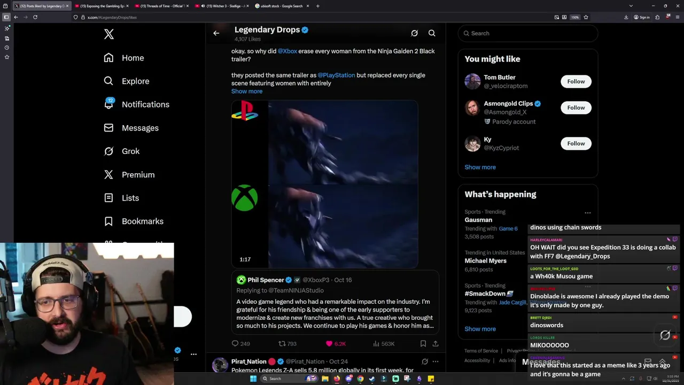
Task: Open the @Xbox mention link
Action: 287,51
